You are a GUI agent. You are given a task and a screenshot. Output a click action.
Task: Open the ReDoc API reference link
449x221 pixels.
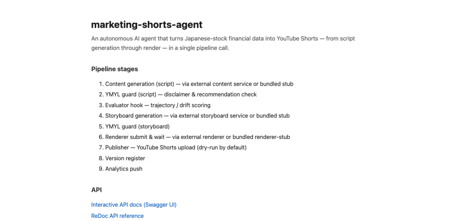(118, 216)
